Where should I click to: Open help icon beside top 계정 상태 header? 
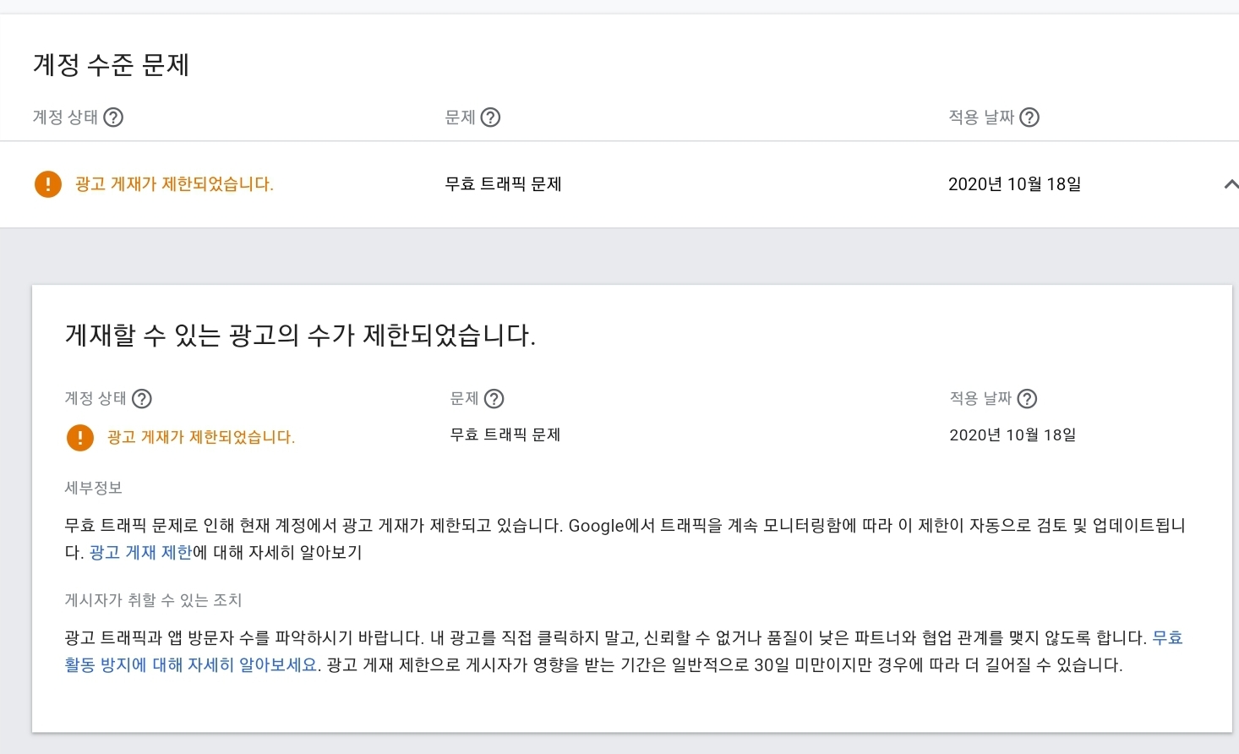pos(113,117)
